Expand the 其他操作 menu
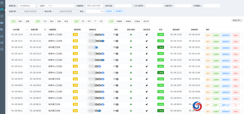The image size is (244, 114). [x=119, y=11]
